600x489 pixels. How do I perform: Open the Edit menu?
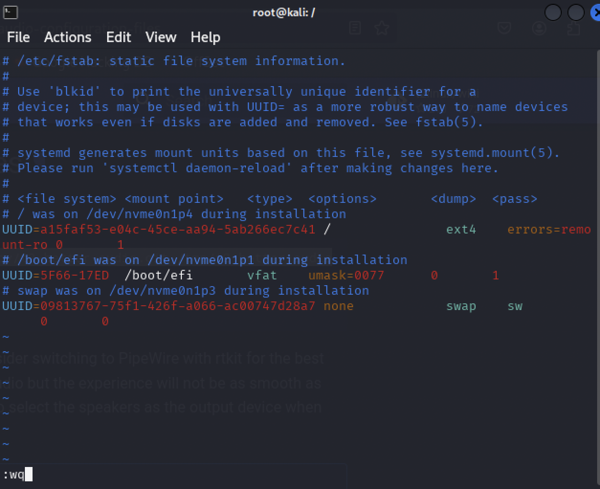[x=118, y=37]
